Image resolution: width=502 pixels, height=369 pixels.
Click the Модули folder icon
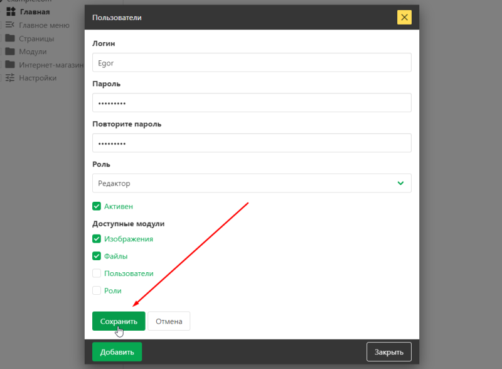coord(11,51)
